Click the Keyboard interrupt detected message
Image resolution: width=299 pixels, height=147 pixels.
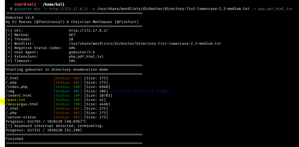pos(54,126)
